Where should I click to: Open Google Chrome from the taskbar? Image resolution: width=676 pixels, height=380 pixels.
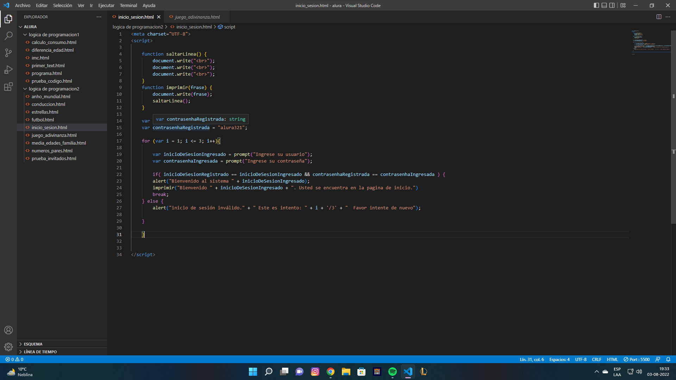click(x=330, y=372)
